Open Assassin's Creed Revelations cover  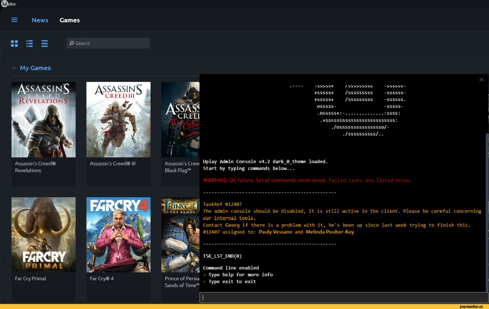click(44, 120)
